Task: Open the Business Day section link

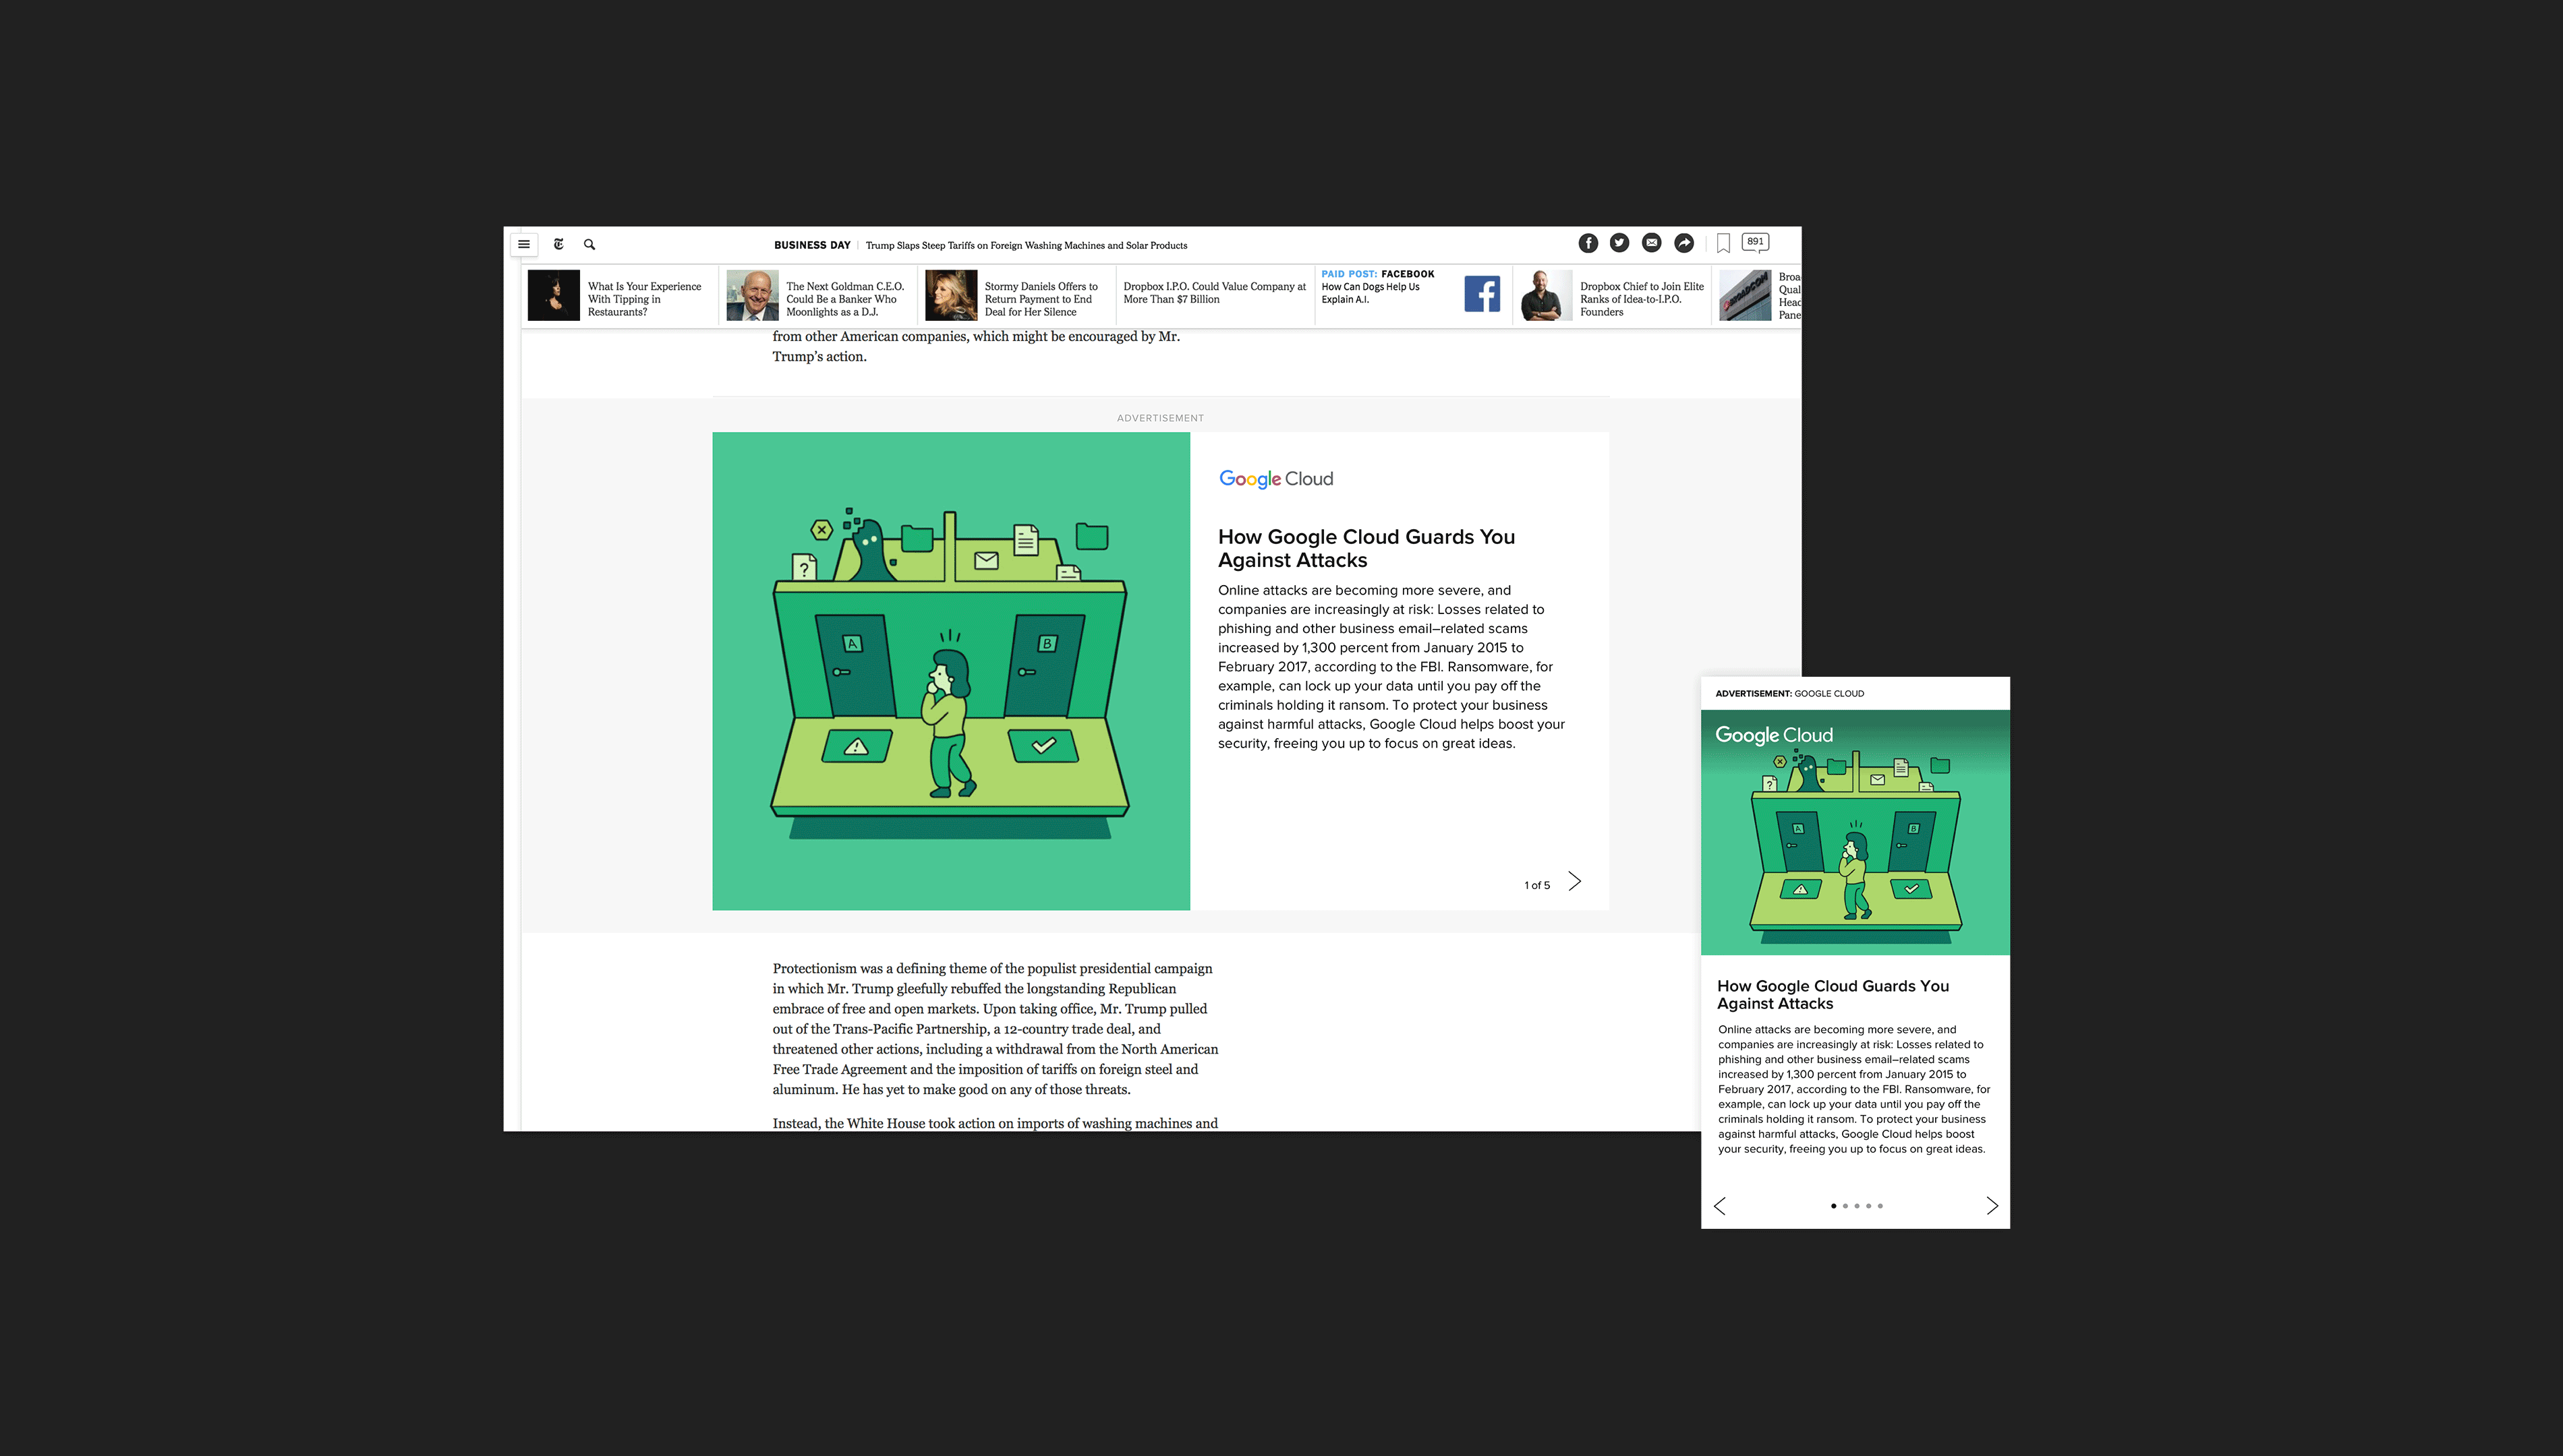Action: [811, 245]
